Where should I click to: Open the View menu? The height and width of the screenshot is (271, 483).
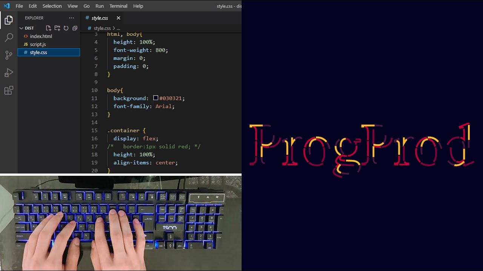72,6
